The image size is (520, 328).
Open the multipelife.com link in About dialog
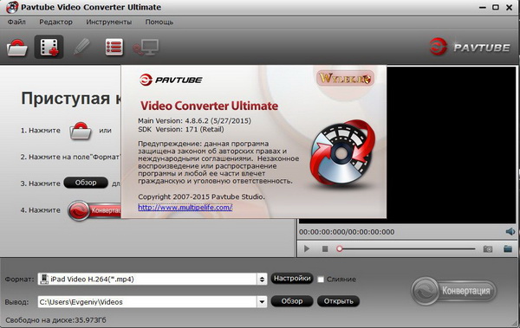pos(185,208)
